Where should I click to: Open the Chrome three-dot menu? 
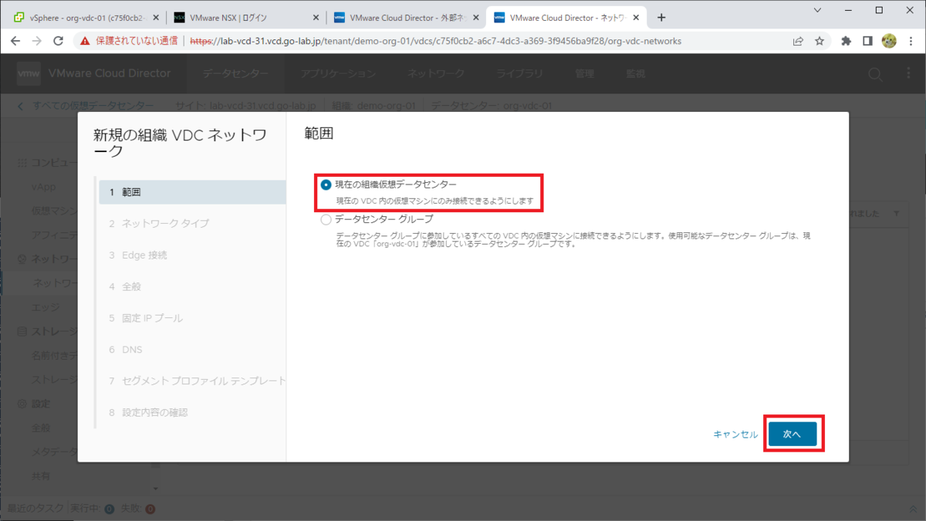coord(911,41)
